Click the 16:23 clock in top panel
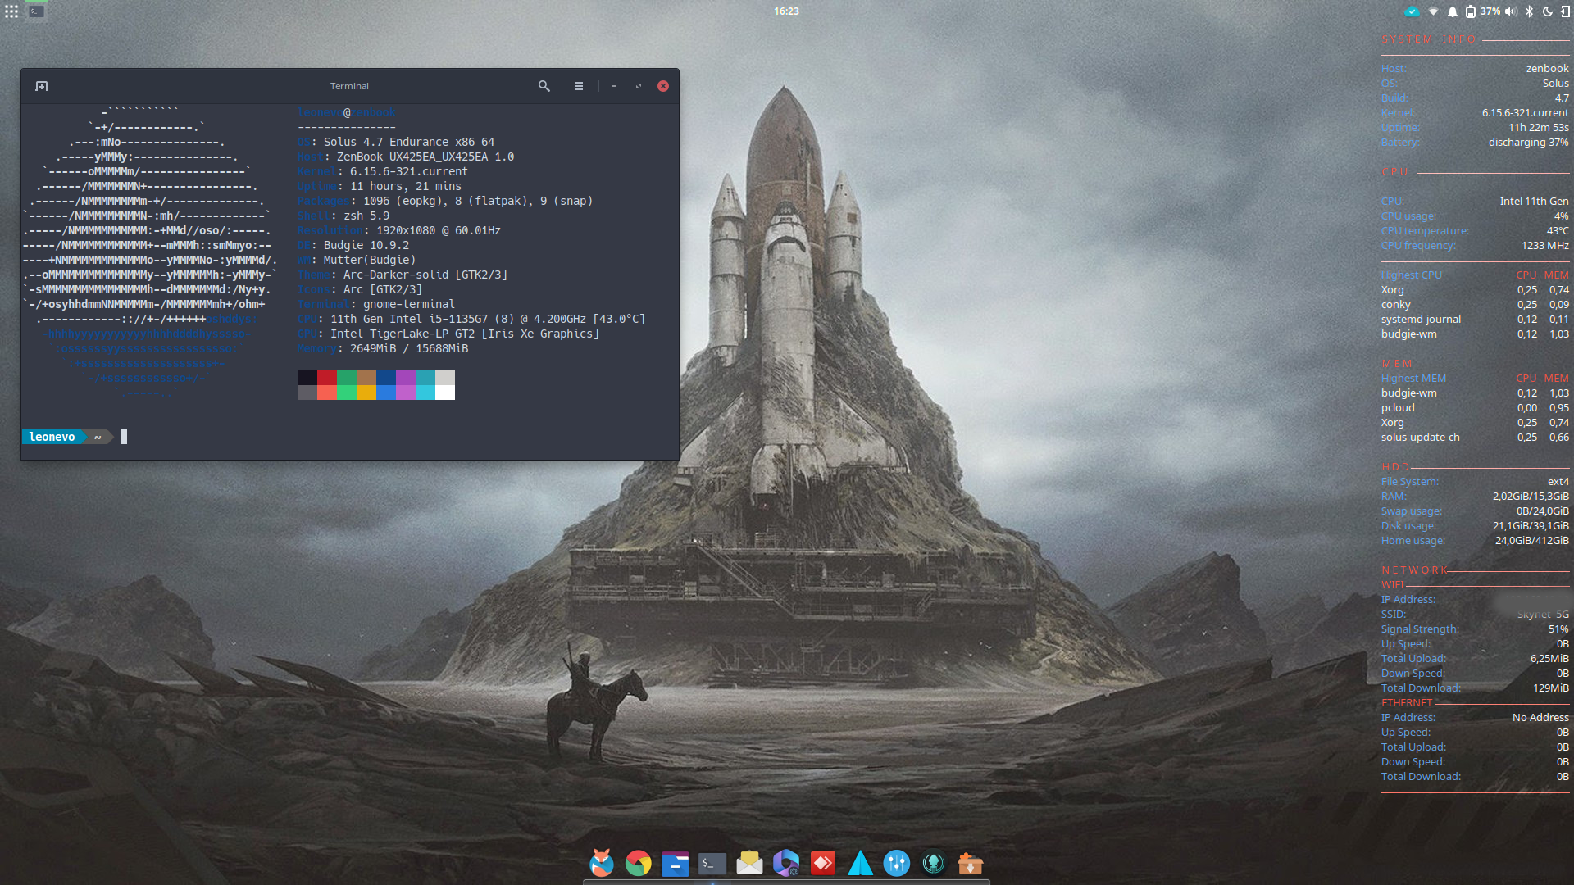Viewport: 1574px width, 885px height. click(786, 11)
